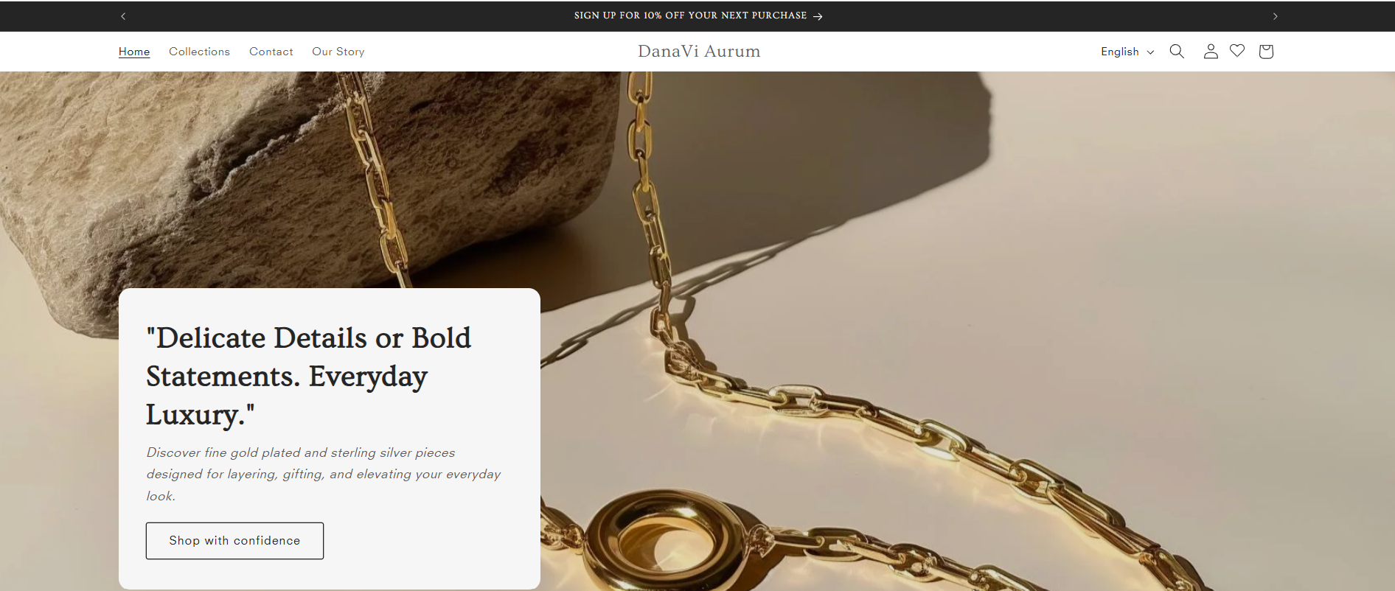
Task: Click the DanaVi Aurum store logo
Action: pos(699,52)
